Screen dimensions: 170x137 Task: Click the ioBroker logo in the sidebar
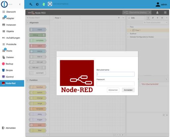coord(4,4)
